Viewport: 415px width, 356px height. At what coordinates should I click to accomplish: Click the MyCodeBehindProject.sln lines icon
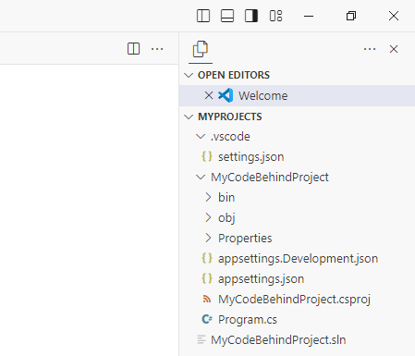pyautogui.click(x=201, y=339)
